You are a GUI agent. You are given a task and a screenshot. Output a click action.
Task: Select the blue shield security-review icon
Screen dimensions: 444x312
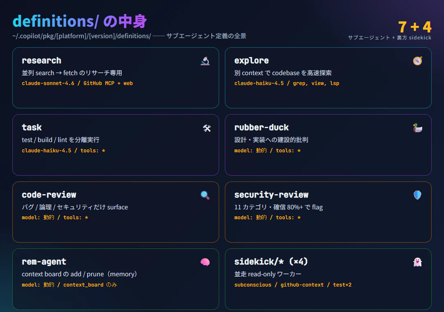coord(417,195)
